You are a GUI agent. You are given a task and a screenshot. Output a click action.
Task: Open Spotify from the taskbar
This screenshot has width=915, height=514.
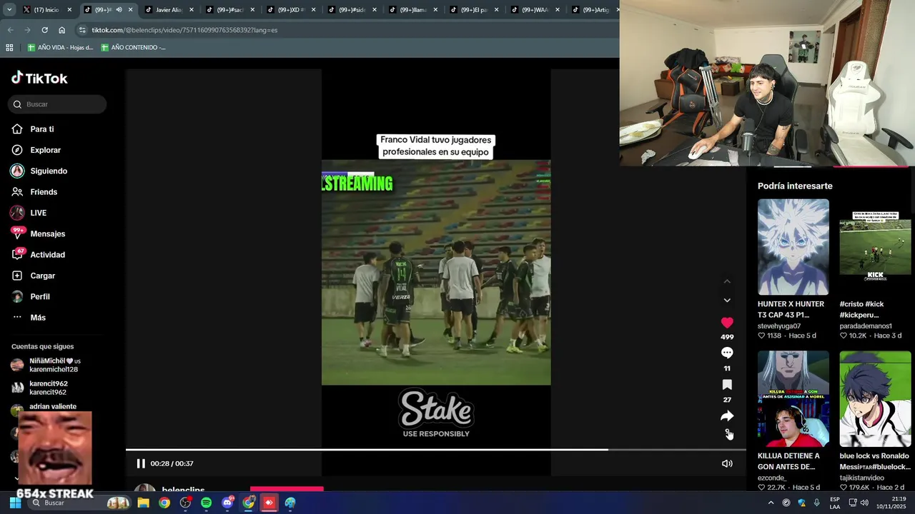(x=206, y=503)
